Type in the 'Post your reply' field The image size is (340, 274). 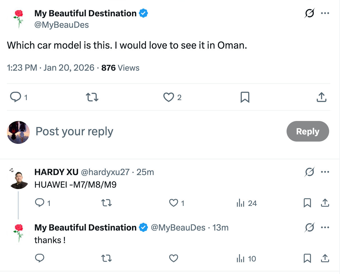point(143,132)
